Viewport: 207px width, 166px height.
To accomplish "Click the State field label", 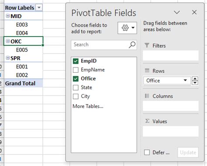I will pos(86,88).
